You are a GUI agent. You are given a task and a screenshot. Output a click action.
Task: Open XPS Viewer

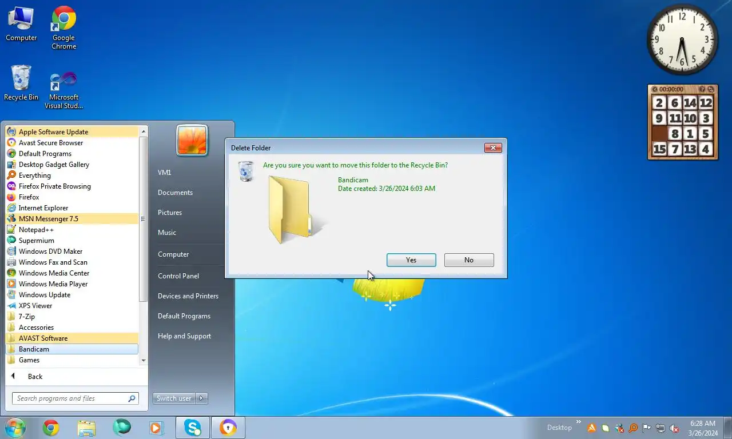[x=72, y=306]
